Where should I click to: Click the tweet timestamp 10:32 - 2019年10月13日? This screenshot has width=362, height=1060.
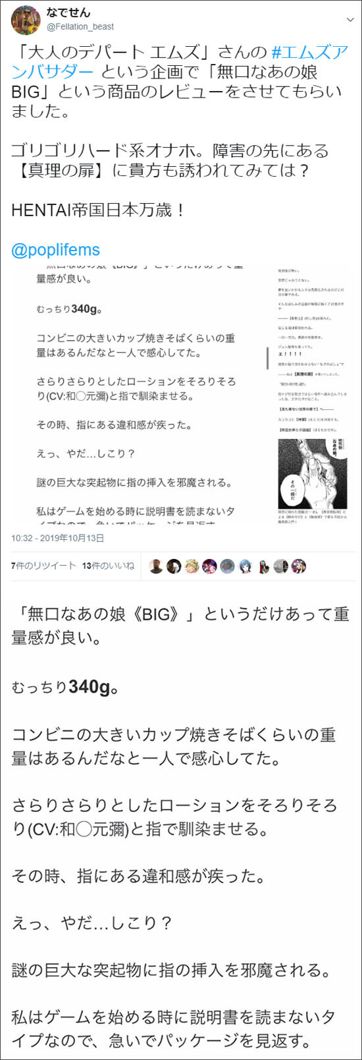point(58,538)
